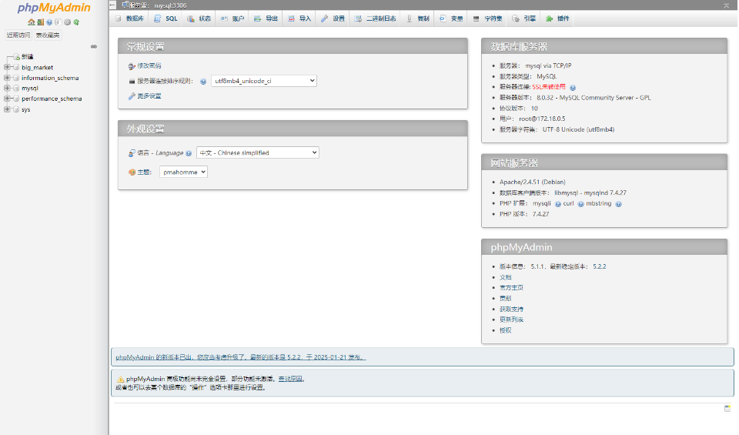Click the SSL未被使用 red text
739x435 pixels.
pyautogui.click(x=549, y=87)
